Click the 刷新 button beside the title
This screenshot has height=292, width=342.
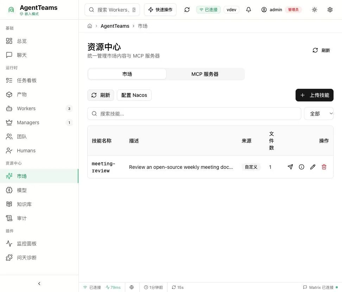pyautogui.click(x=321, y=50)
